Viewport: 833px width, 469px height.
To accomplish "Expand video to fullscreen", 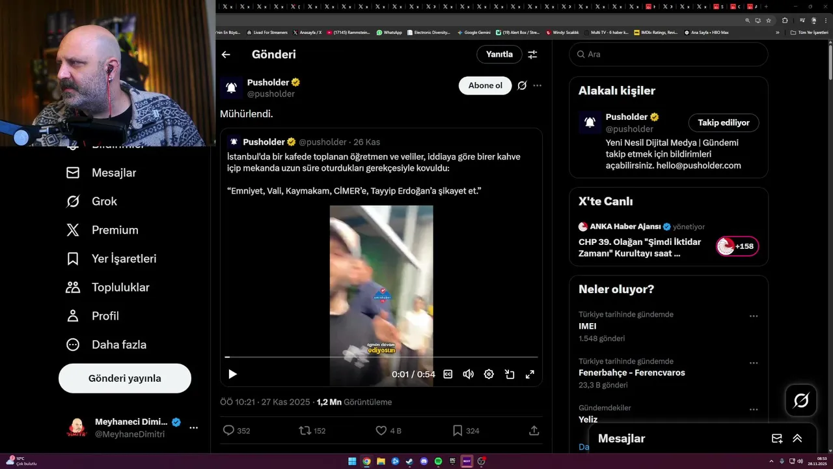I will 530,374.
